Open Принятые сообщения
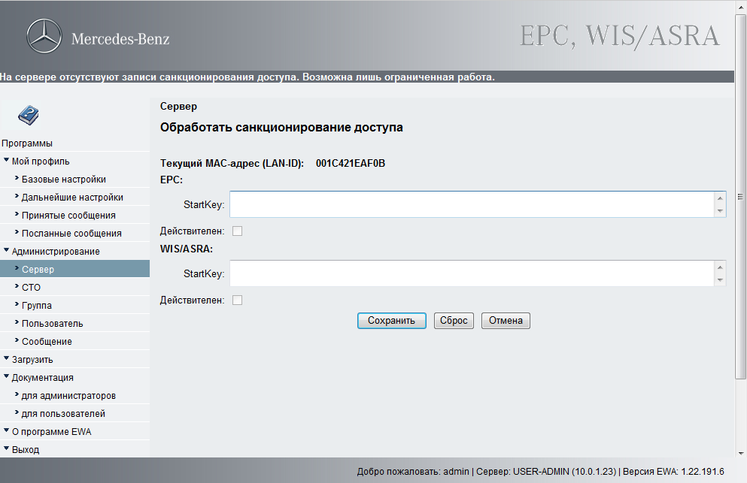The width and height of the screenshot is (747, 483). click(68, 216)
